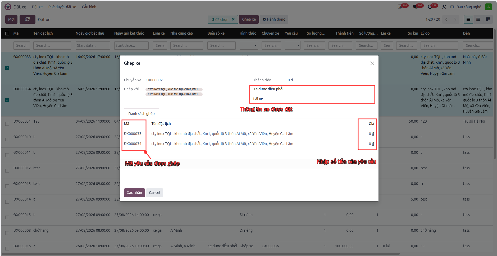Click the Ngày giờ bắt đầu start date filter

click(x=93, y=45)
